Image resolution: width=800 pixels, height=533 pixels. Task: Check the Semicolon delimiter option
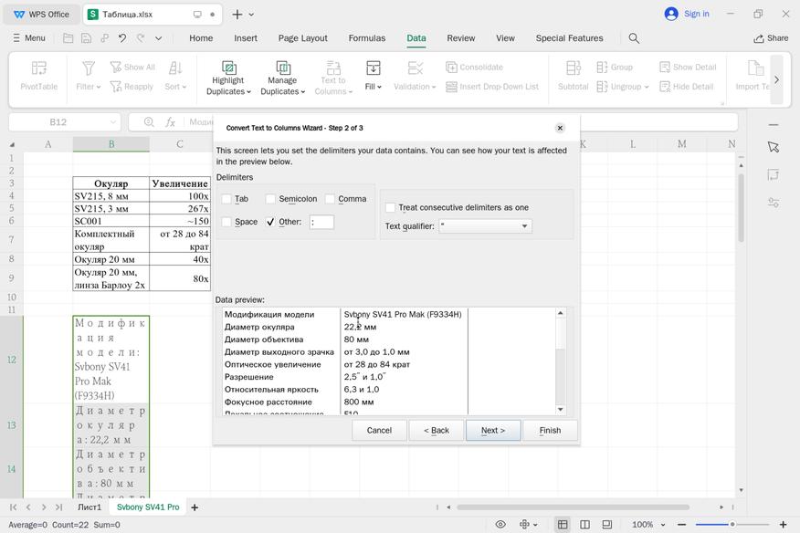[270, 199]
